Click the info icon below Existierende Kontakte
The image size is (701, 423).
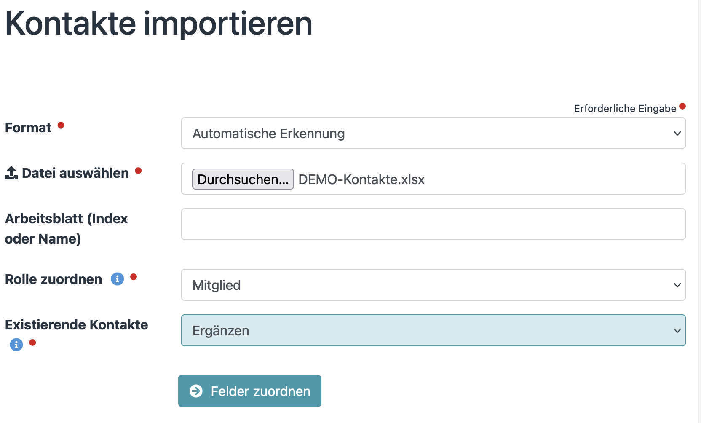point(16,345)
